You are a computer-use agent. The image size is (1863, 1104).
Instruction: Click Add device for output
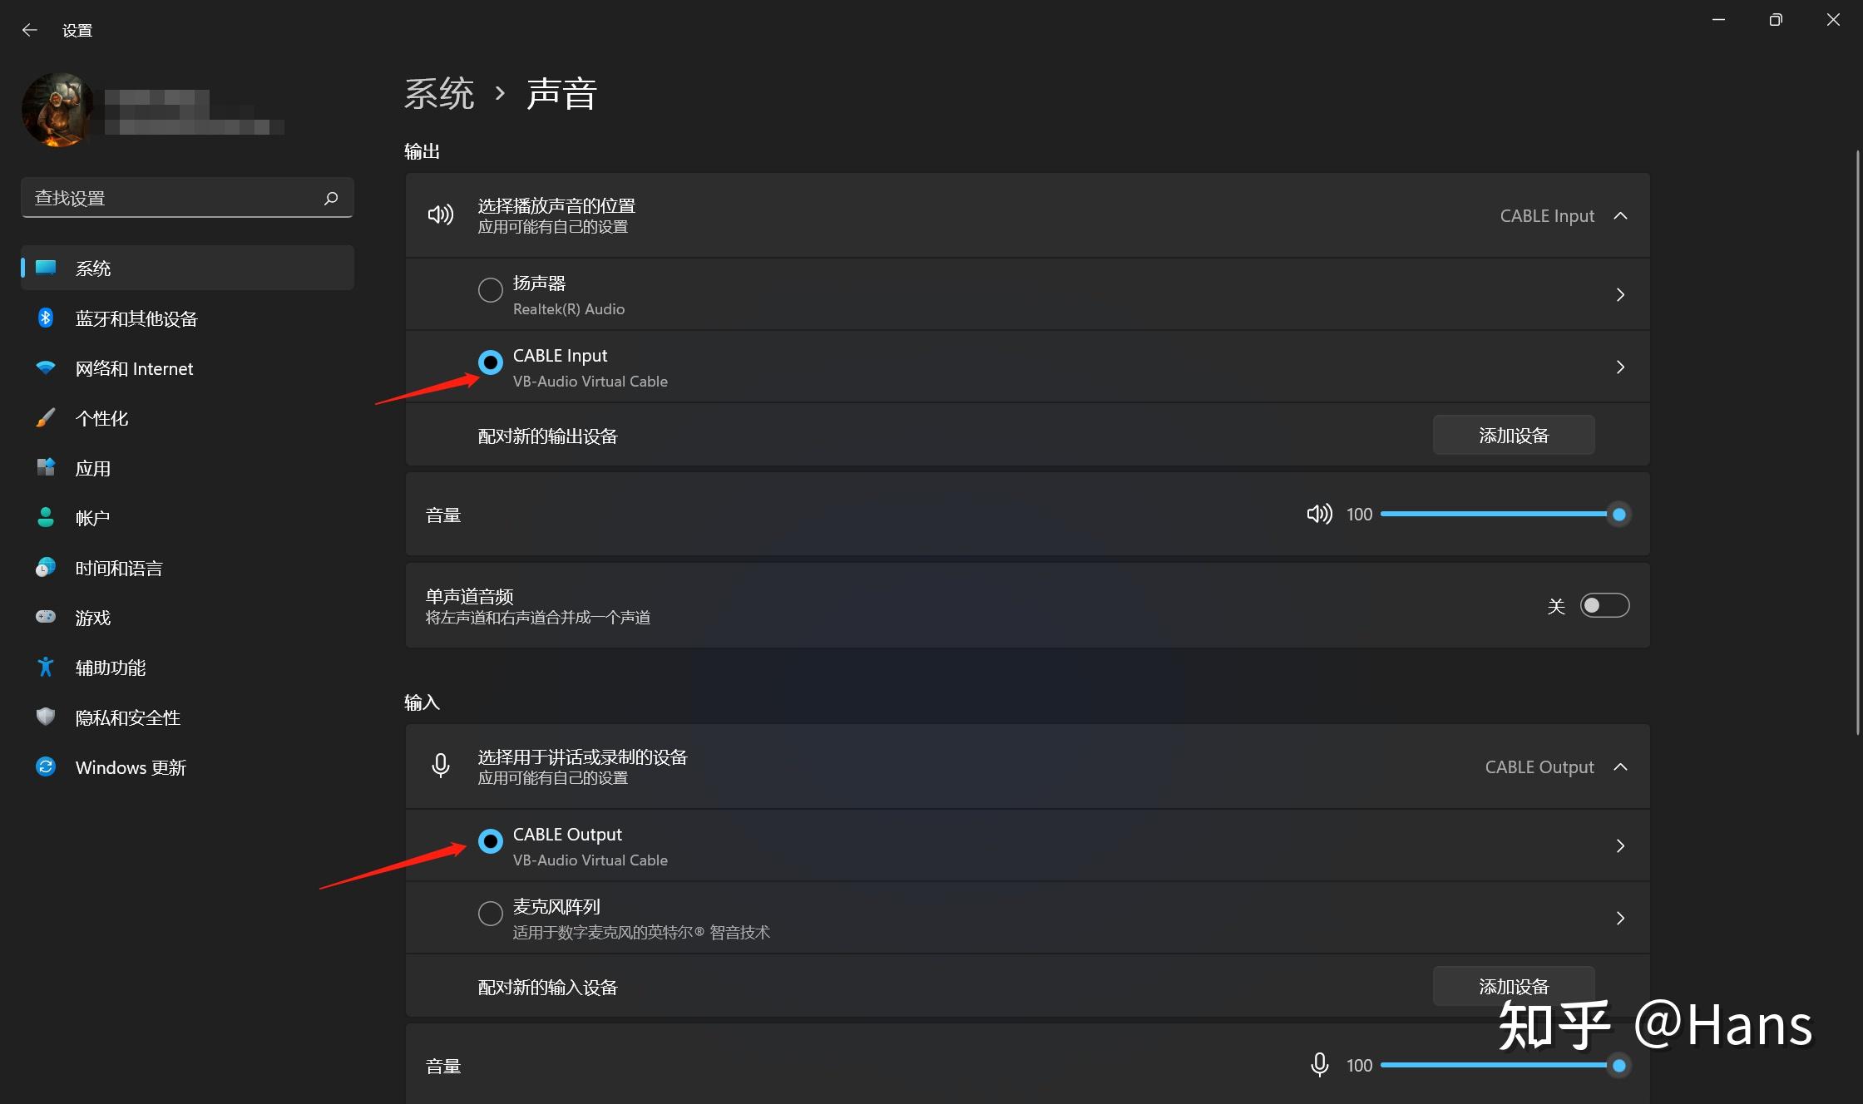(x=1514, y=435)
